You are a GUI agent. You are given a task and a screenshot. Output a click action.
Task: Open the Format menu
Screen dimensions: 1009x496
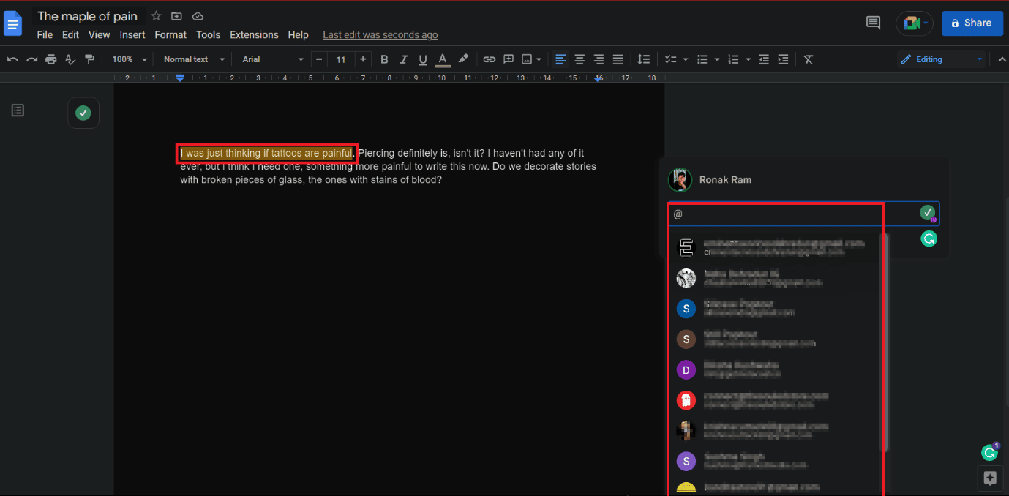coord(170,35)
